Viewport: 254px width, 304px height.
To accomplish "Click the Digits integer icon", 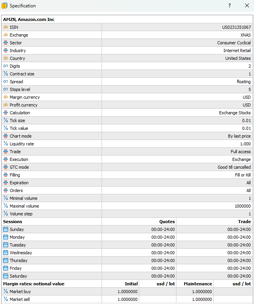I will [x=5, y=66].
